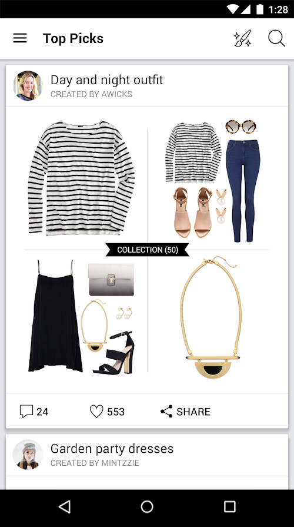Viewport: 294px width, 527px height.
Task: Tap the magic brush create icon
Action: point(243,38)
